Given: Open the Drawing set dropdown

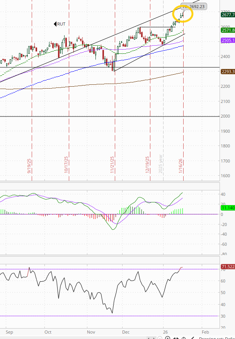Looking at the screenshot, I should pyautogui.click(x=216, y=338).
